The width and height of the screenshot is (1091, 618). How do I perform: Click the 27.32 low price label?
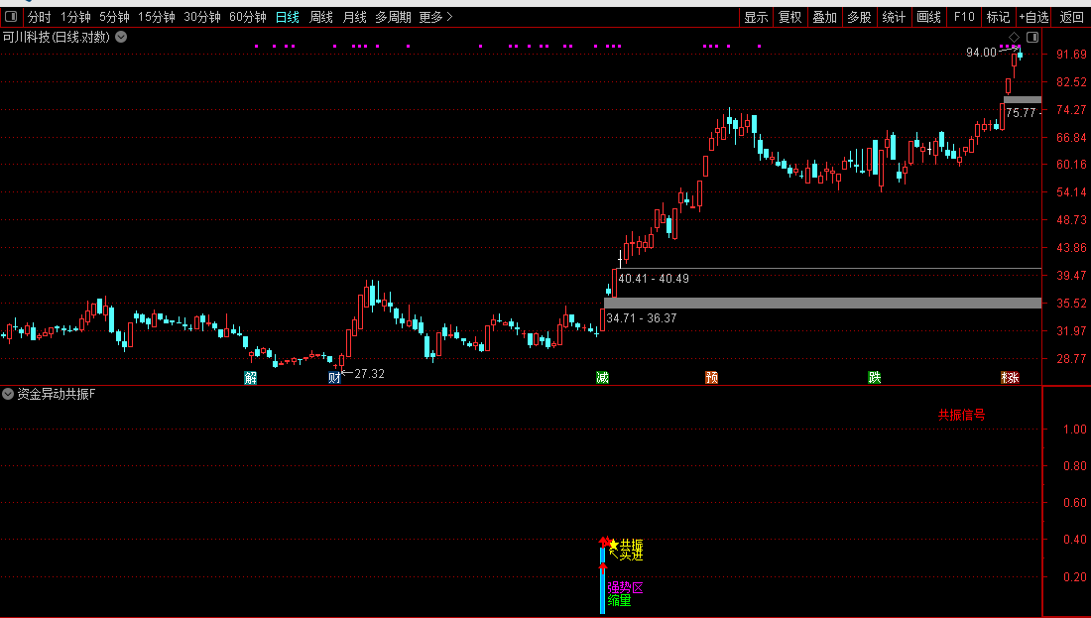click(369, 374)
